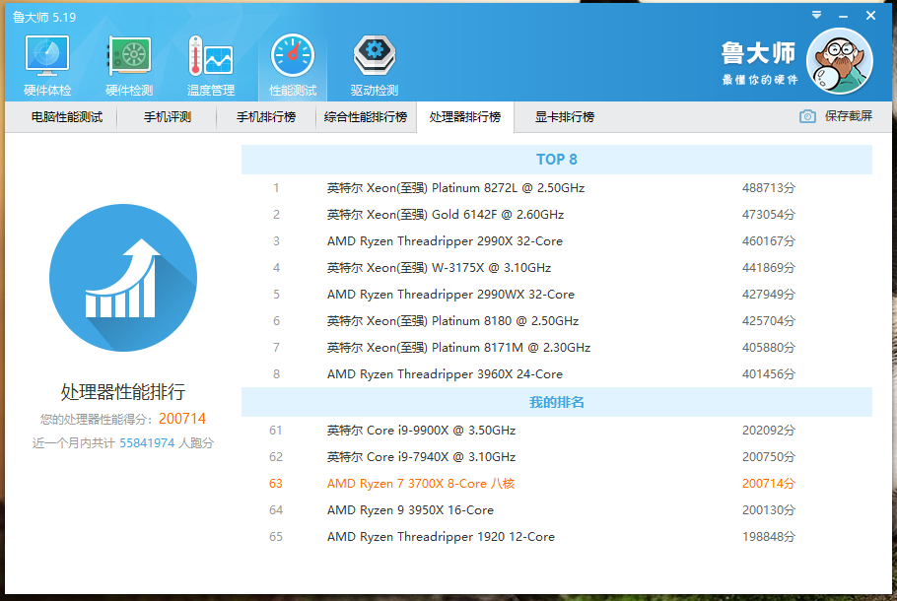Viewport: 897px width, 601px height.
Task: Click the score 405880分
Action: click(768, 347)
